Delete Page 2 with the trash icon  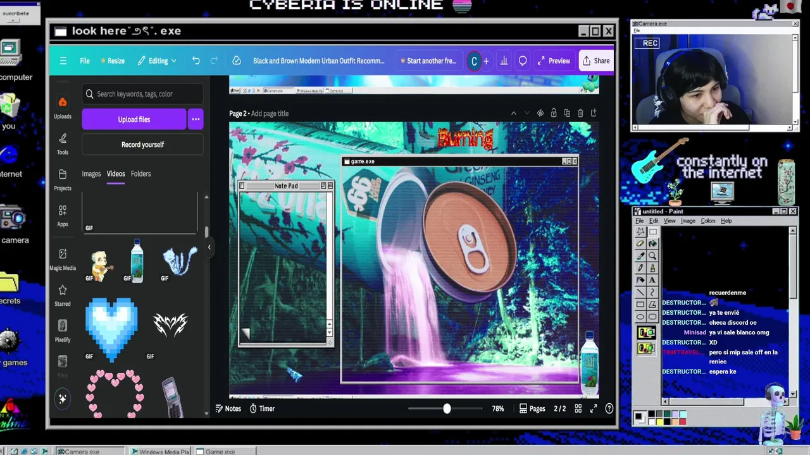tap(580, 113)
